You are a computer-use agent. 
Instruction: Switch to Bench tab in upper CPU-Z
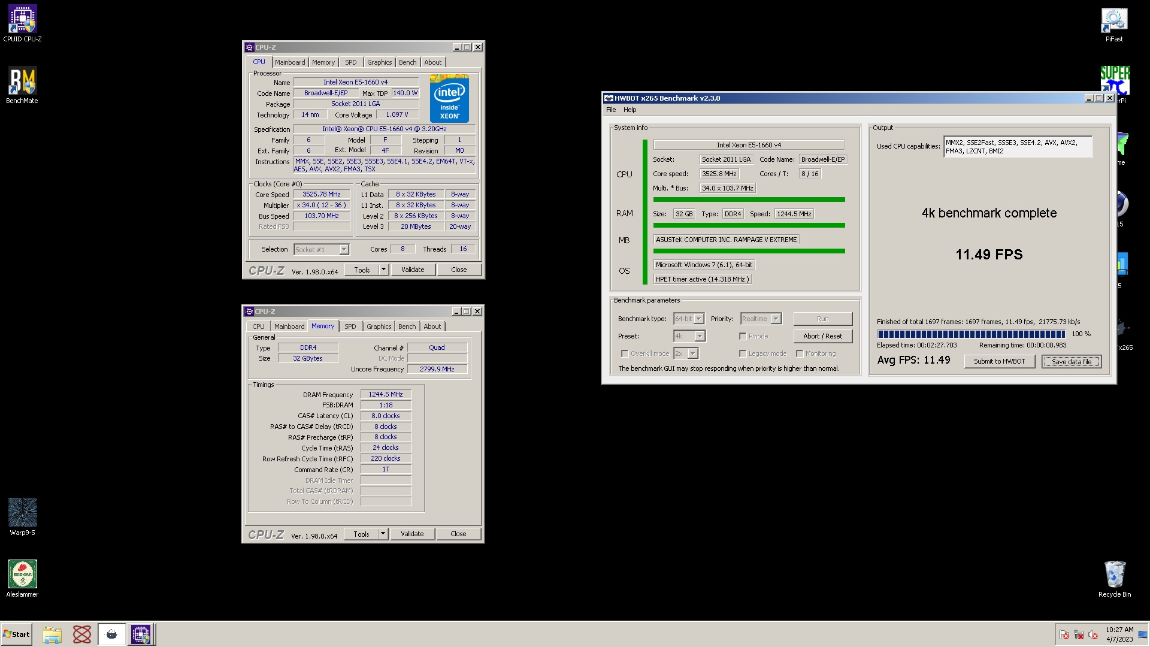click(408, 62)
